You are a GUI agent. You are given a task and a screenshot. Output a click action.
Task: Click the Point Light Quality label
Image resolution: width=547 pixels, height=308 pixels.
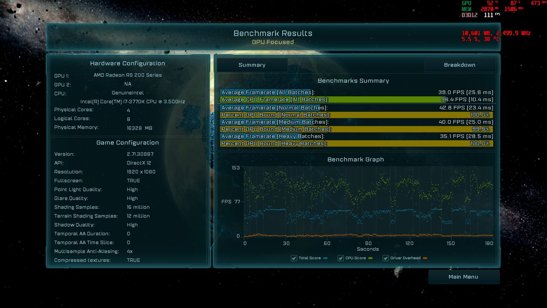pyautogui.click(x=78, y=190)
